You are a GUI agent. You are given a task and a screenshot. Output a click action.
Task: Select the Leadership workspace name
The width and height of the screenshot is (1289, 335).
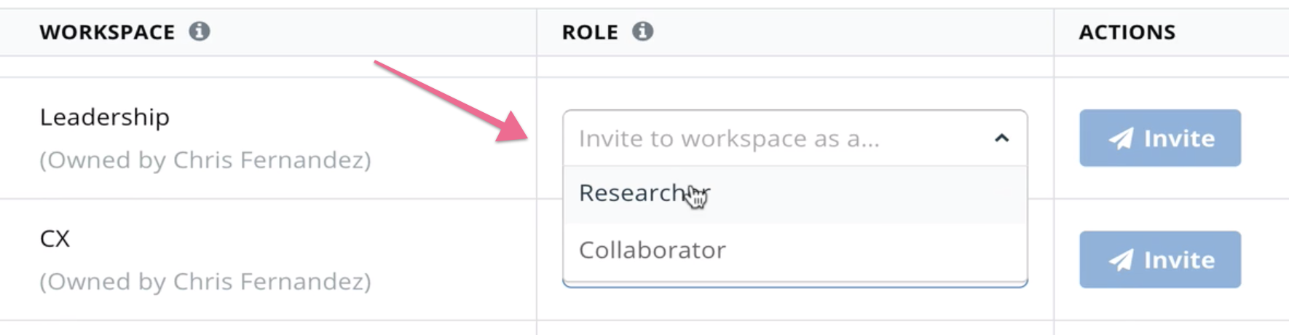click(x=105, y=117)
